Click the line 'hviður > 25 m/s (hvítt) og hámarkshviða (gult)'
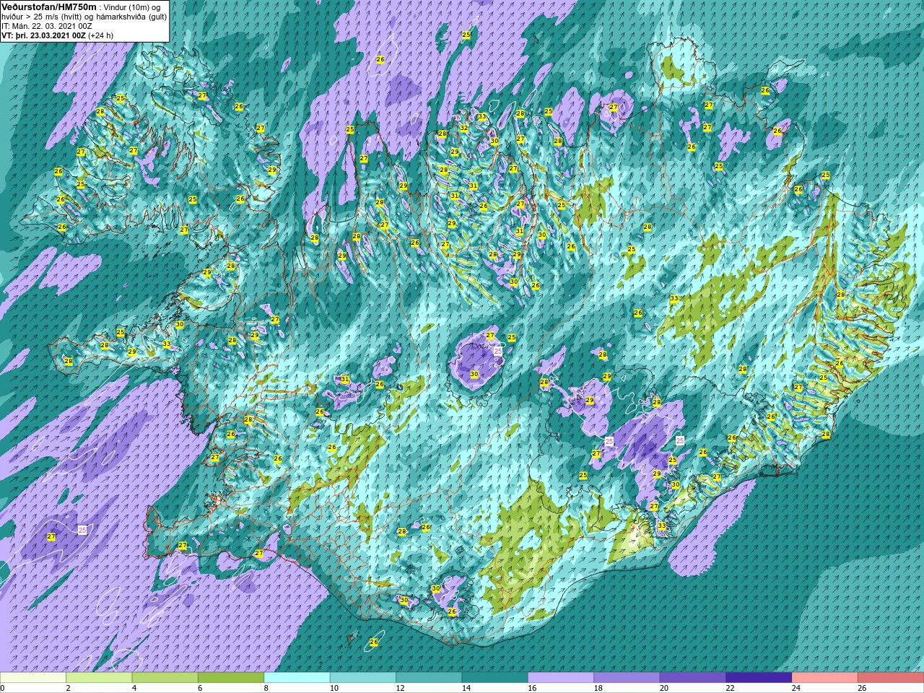The image size is (924, 693). point(84,17)
